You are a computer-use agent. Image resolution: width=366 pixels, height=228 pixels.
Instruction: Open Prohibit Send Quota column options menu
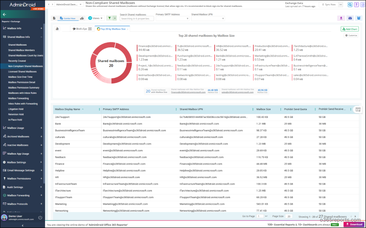click(x=315, y=109)
